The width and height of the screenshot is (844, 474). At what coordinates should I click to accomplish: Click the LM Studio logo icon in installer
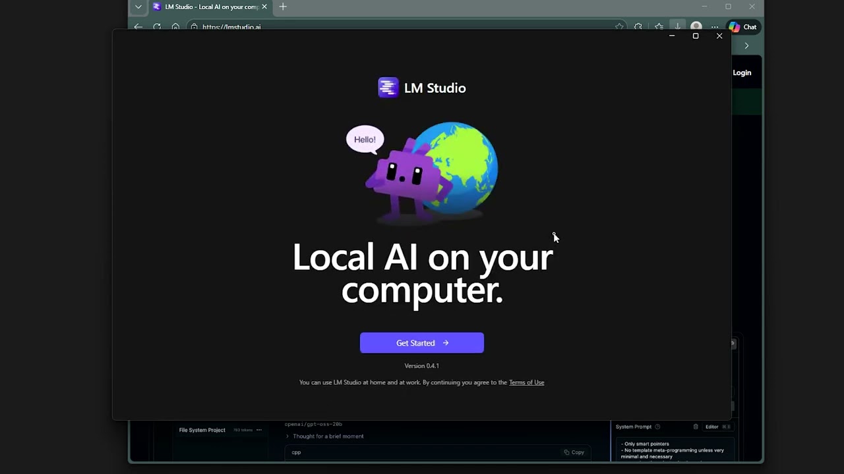pyautogui.click(x=388, y=88)
